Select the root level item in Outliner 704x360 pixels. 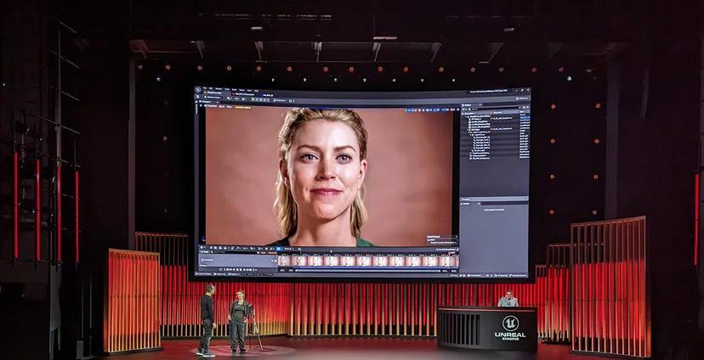480,116
